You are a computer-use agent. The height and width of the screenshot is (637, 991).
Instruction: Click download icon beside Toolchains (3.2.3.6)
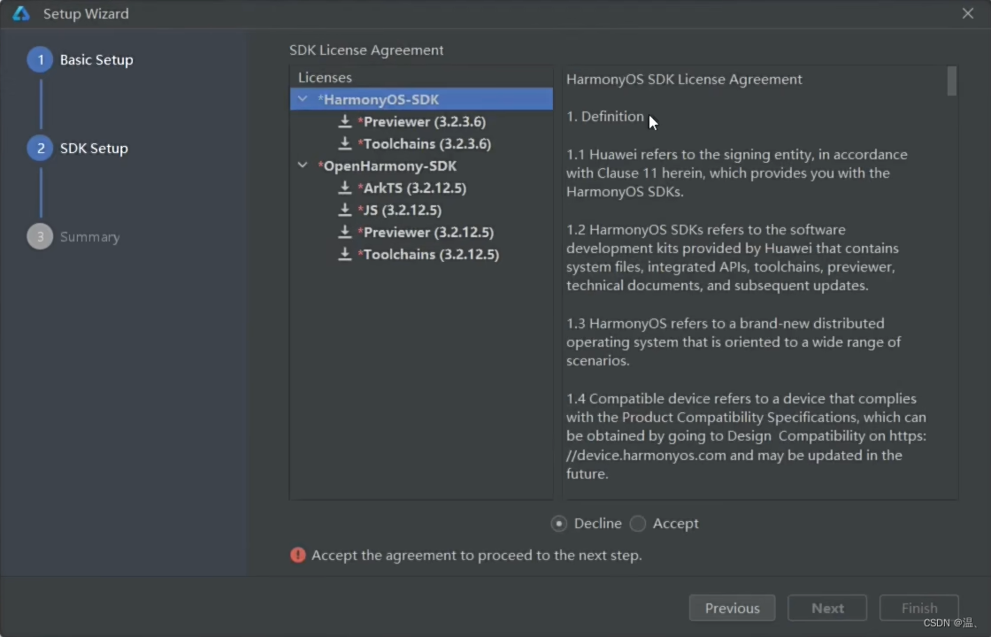pos(344,143)
